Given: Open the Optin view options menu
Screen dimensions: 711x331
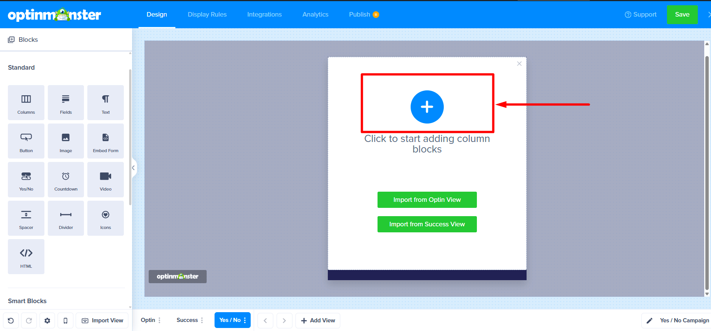Looking at the screenshot, I should (x=160, y=320).
